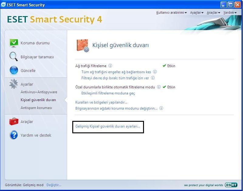Click the Koruma durumu monitor icon
Viewport: 243px width, 191px height.
tap(14, 43)
